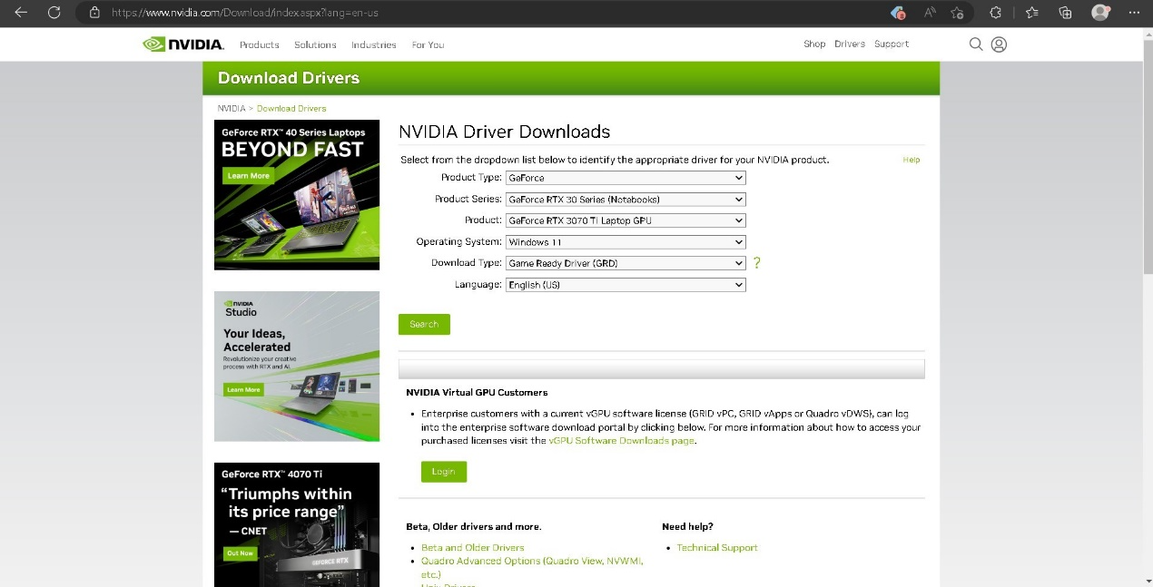Viewport: 1153px width, 587px height.
Task: Open the Beta and Older Drivers link
Action: click(473, 548)
